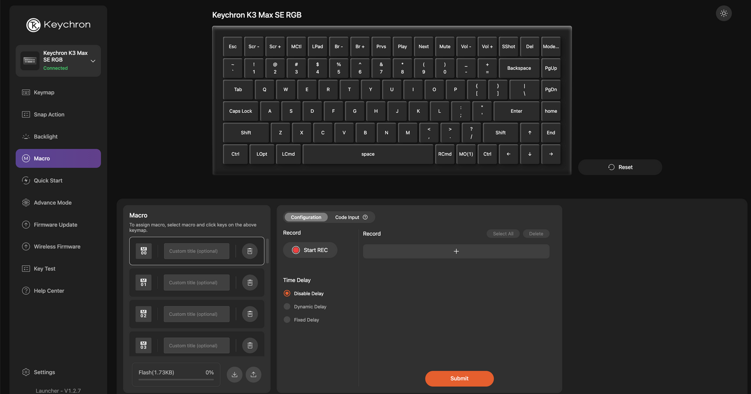Delete macro M00 with its trash icon
Viewport: 751px width, 394px height.
click(x=250, y=251)
